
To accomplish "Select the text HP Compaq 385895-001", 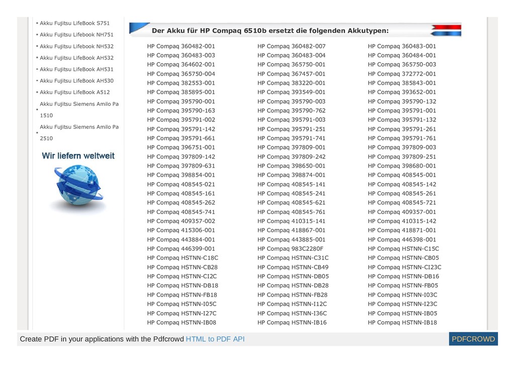I will tap(181, 93).
